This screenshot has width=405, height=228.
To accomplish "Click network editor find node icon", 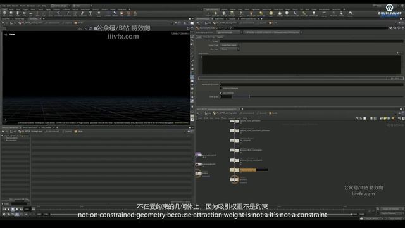I will (x=399, y=118).
